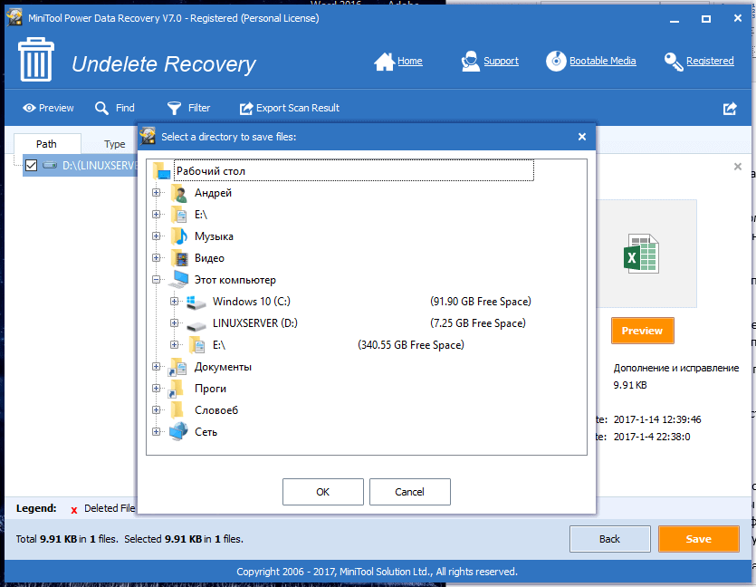
Task: Switch to the Type tab
Action: [x=114, y=144]
